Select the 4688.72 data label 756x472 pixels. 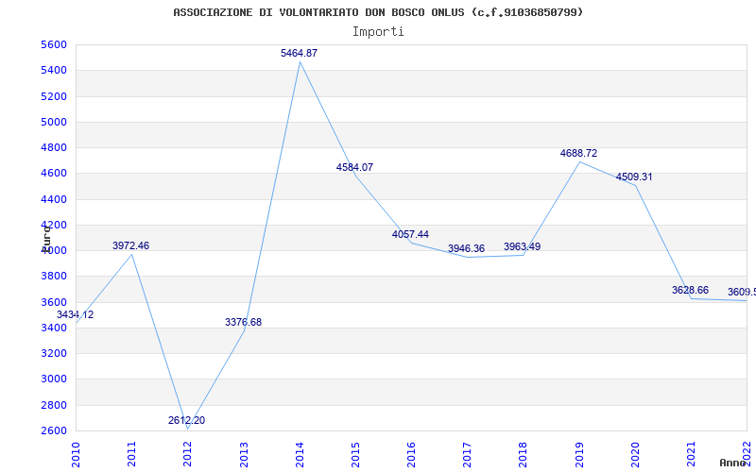click(578, 153)
